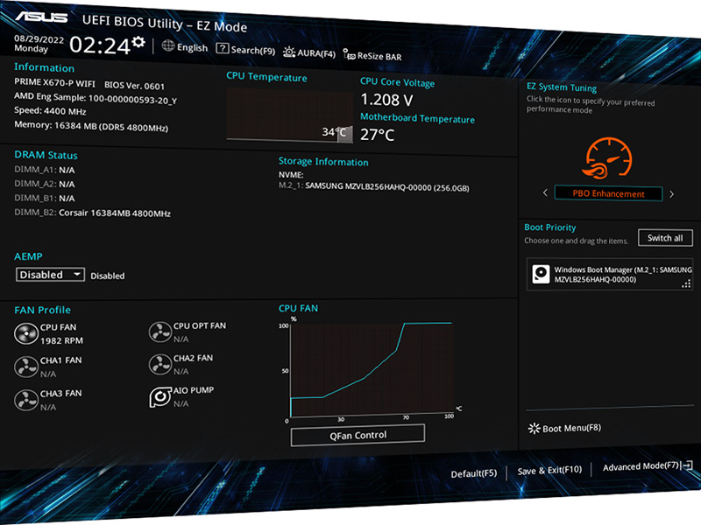Image resolution: width=701 pixels, height=525 pixels.
Task: Load Default(F5) settings
Action: click(473, 473)
